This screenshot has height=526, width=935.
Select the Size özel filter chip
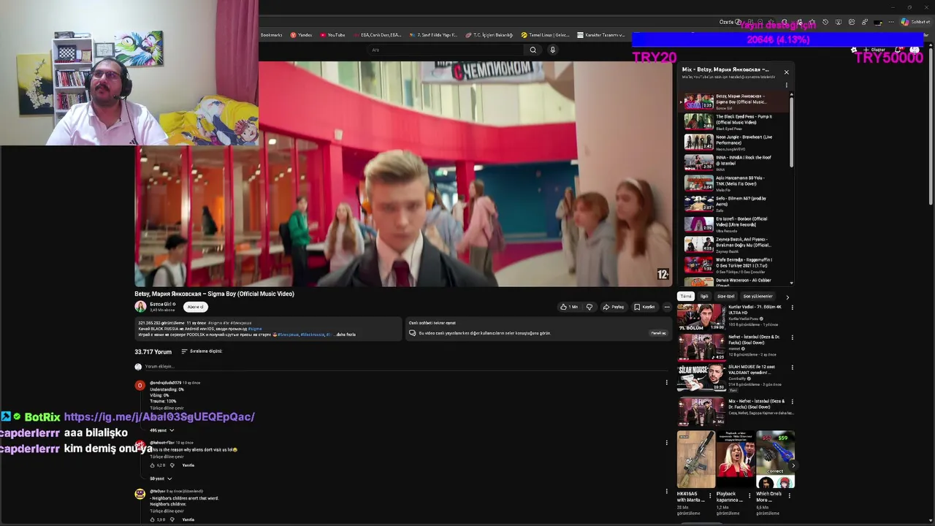click(725, 297)
